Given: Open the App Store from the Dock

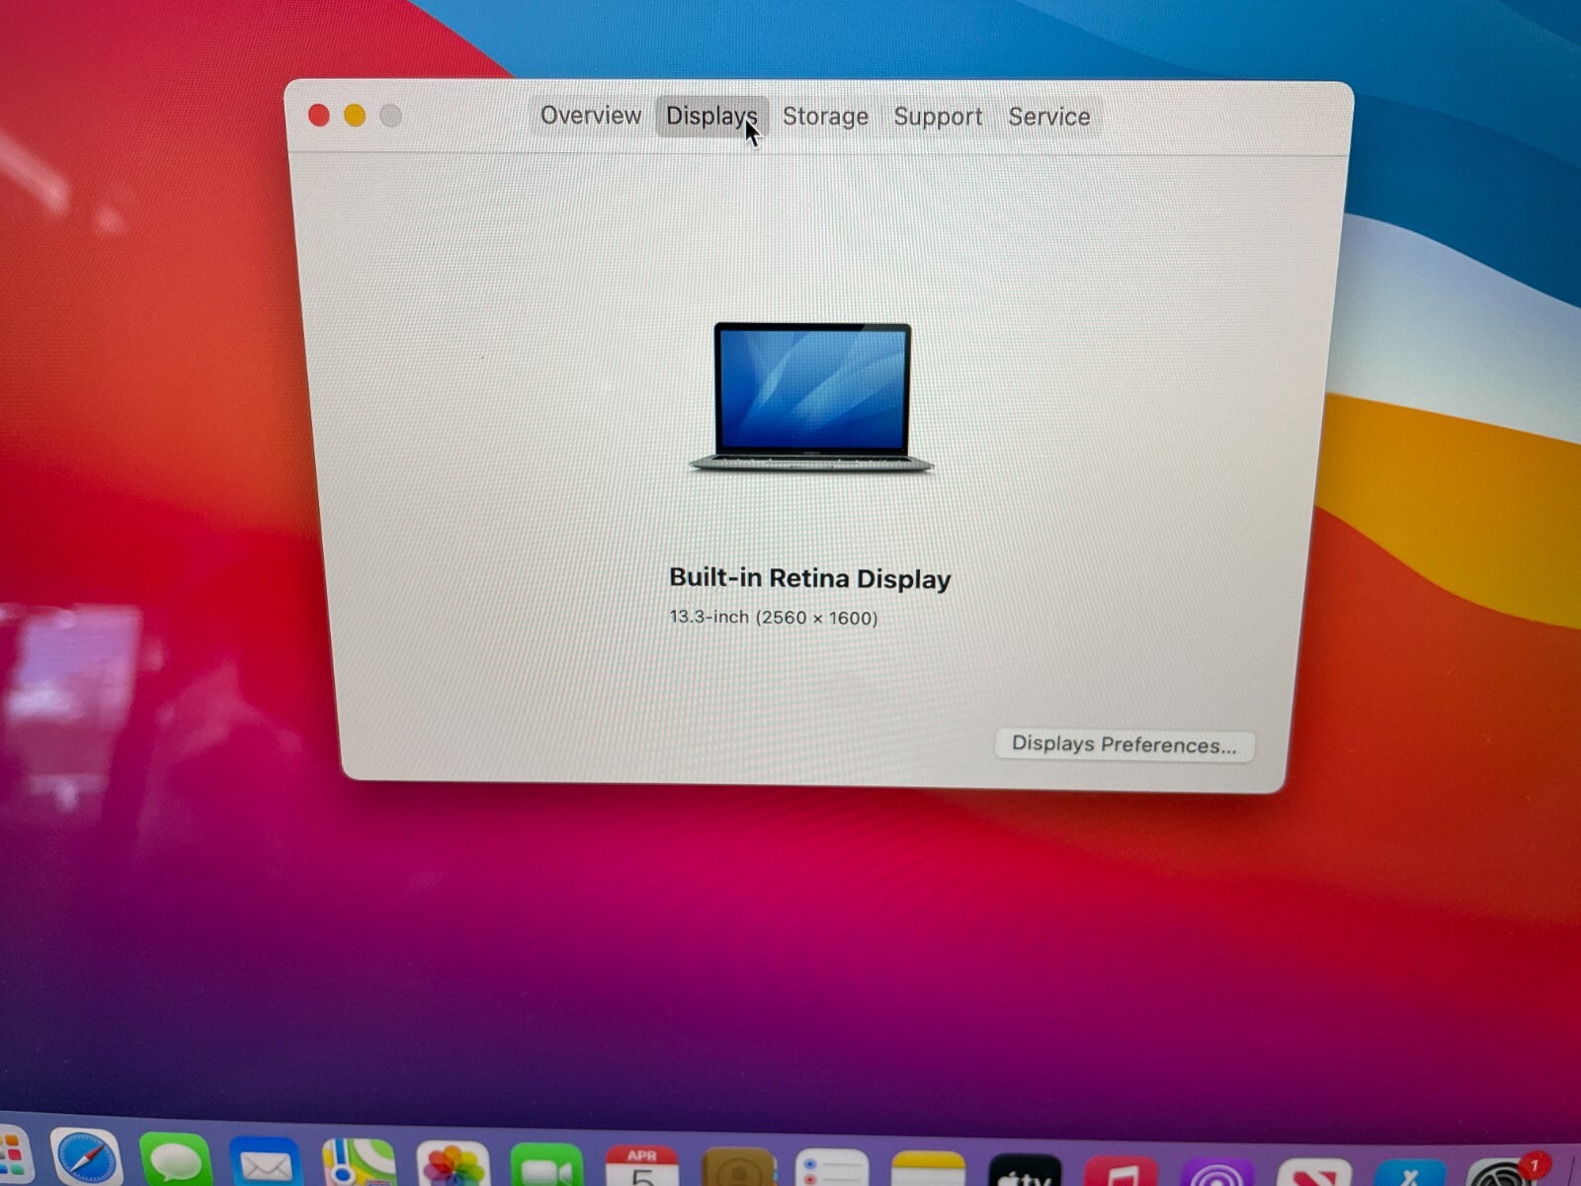Looking at the screenshot, I should pos(1410,1171).
